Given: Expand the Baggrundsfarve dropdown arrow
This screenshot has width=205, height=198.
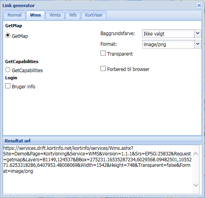Looking at the screenshot, I should pos(197,34).
